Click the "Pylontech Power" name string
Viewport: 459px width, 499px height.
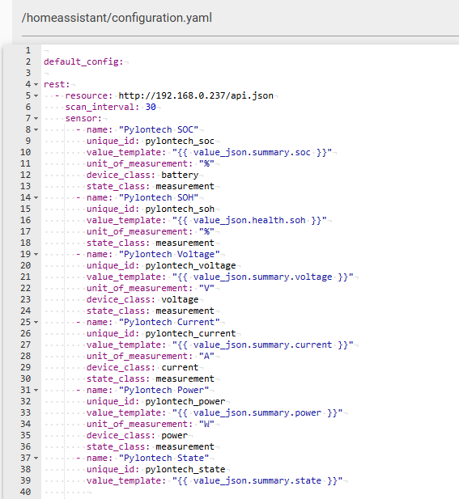(164, 390)
